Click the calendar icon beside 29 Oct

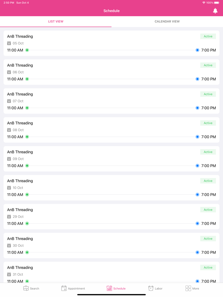tap(9, 217)
